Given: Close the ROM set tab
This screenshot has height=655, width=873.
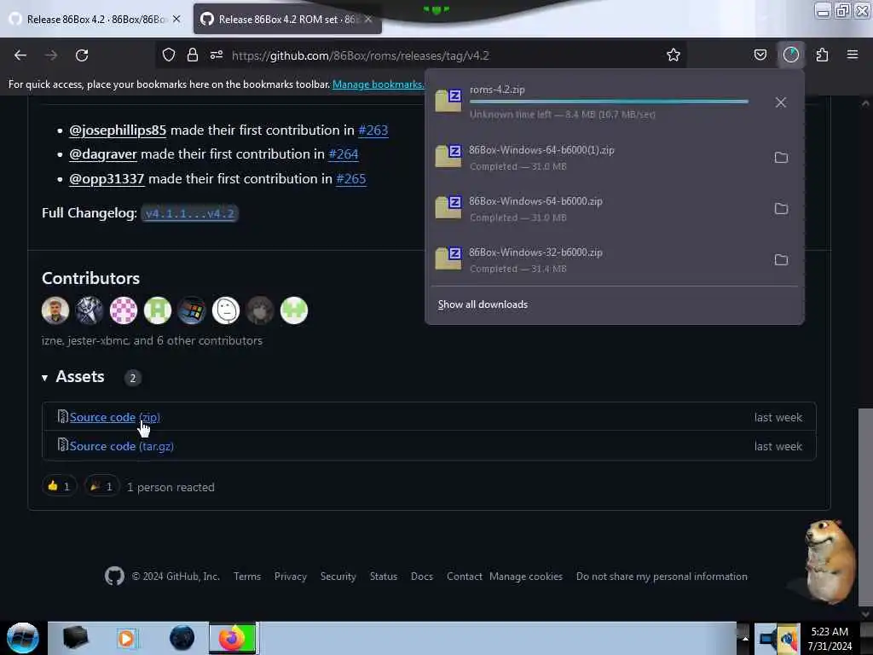Looking at the screenshot, I should (368, 19).
